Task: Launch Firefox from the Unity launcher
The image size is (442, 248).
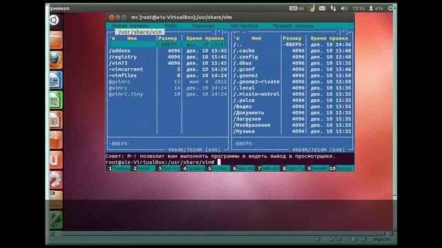Action: (x=56, y=60)
